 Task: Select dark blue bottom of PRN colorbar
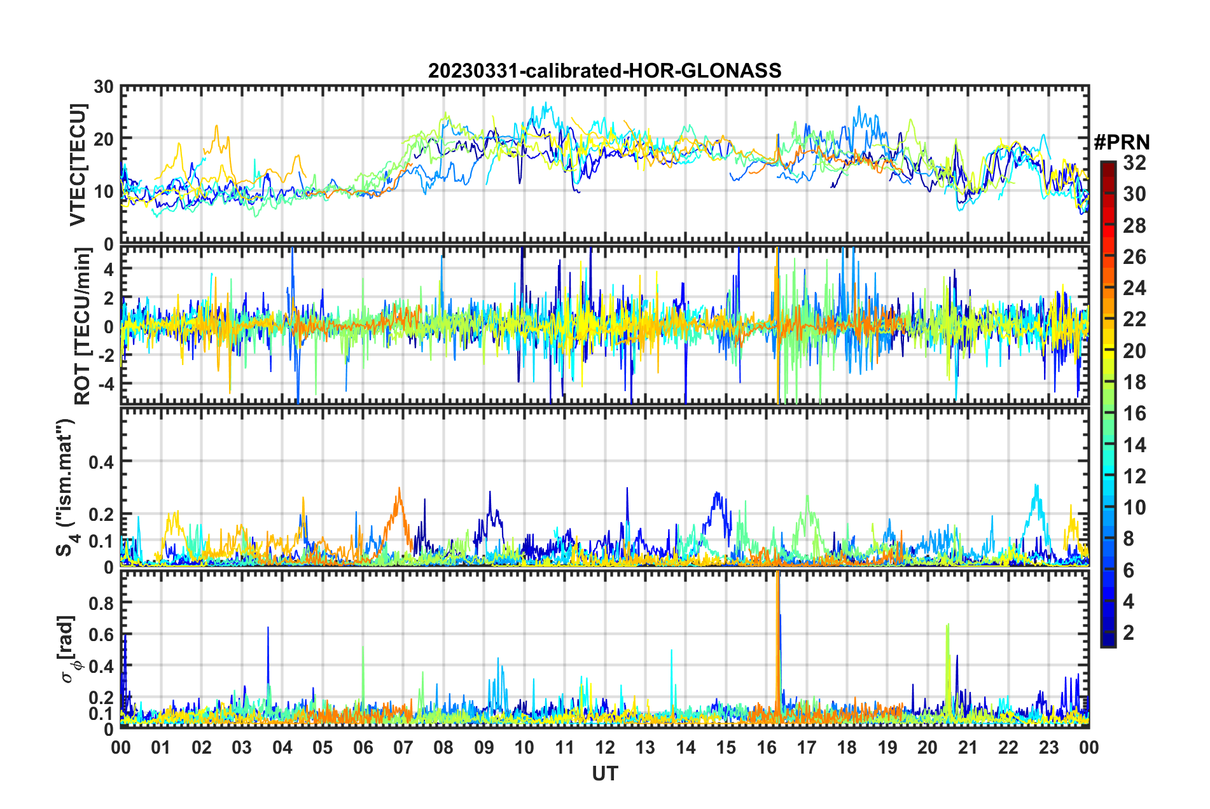(x=1108, y=641)
